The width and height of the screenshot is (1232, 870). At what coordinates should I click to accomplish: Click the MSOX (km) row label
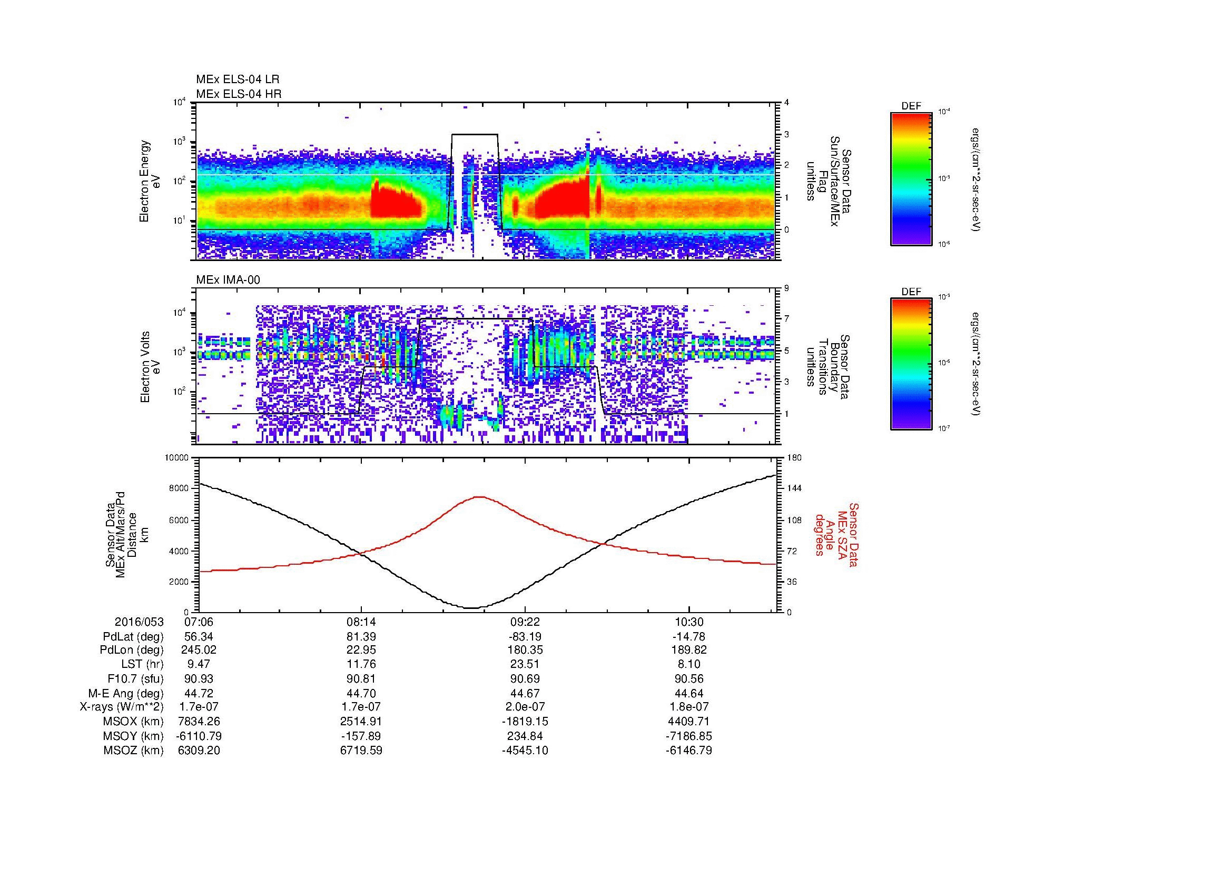(134, 722)
